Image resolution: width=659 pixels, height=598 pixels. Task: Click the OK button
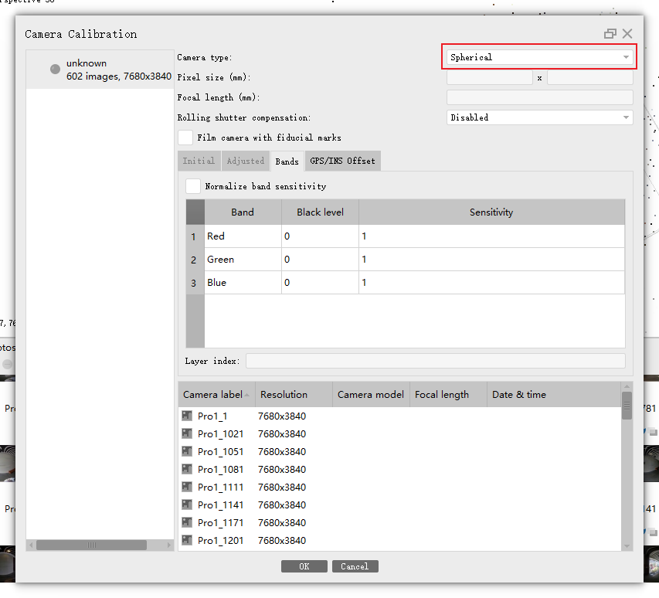point(304,566)
